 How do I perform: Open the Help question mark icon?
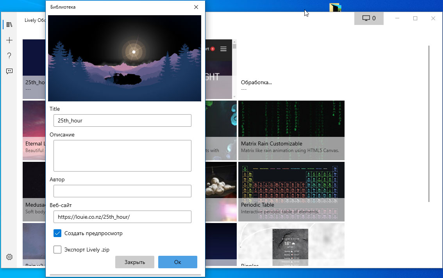click(x=9, y=55)
